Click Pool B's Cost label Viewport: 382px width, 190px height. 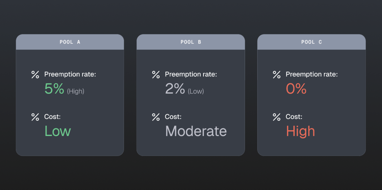coord(173,117)
